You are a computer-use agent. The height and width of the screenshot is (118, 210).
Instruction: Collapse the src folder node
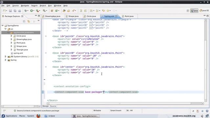click(x=6, y=29)
